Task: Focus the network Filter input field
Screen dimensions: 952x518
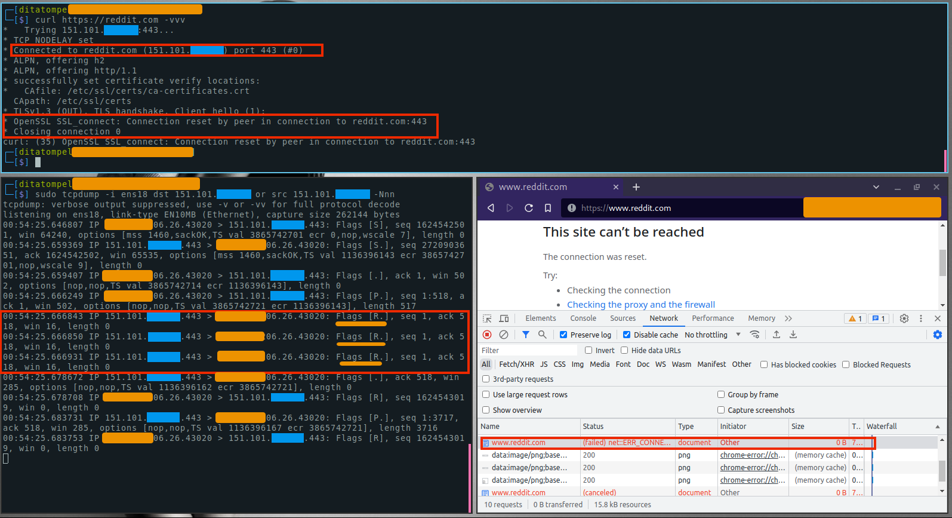Action: pyautogui.click(x=529, y=350)
